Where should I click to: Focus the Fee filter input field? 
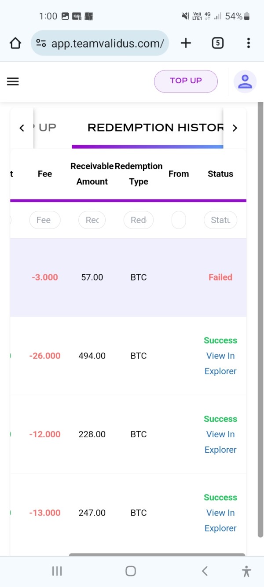45,220
